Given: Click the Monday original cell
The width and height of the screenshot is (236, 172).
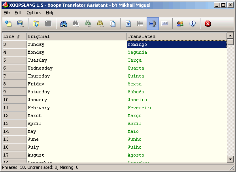Looking at the screenshot, I should 77,52.
